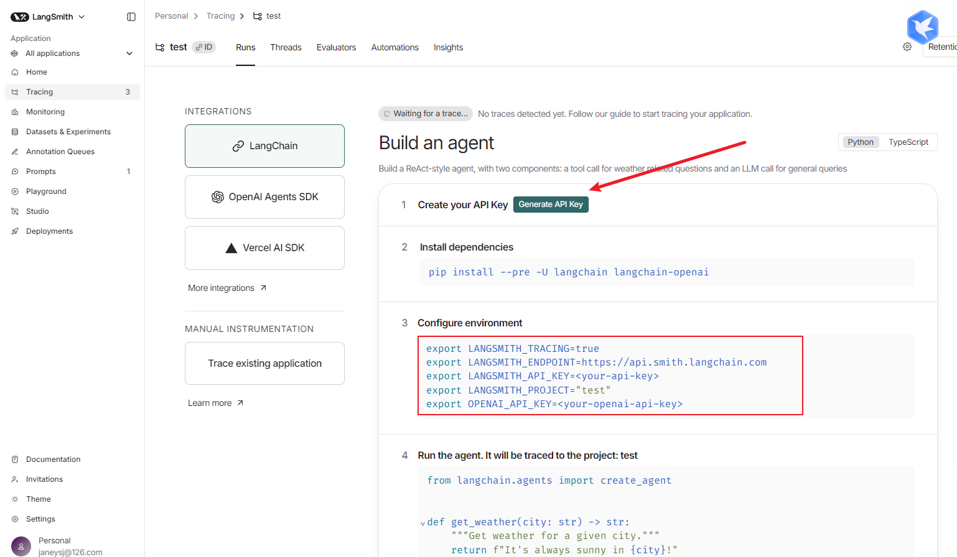Click the Prompts icon in sidebar
This screenshot has width=957, height=557.
[x=15, y=172]
